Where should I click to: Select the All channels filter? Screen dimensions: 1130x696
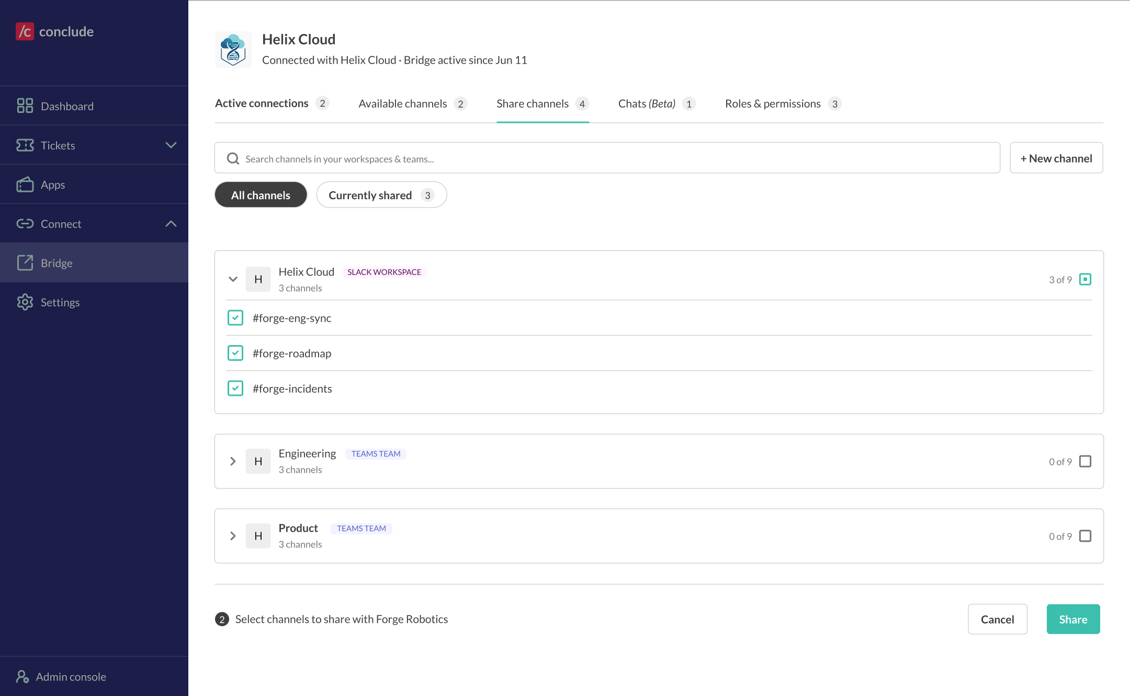261,195
